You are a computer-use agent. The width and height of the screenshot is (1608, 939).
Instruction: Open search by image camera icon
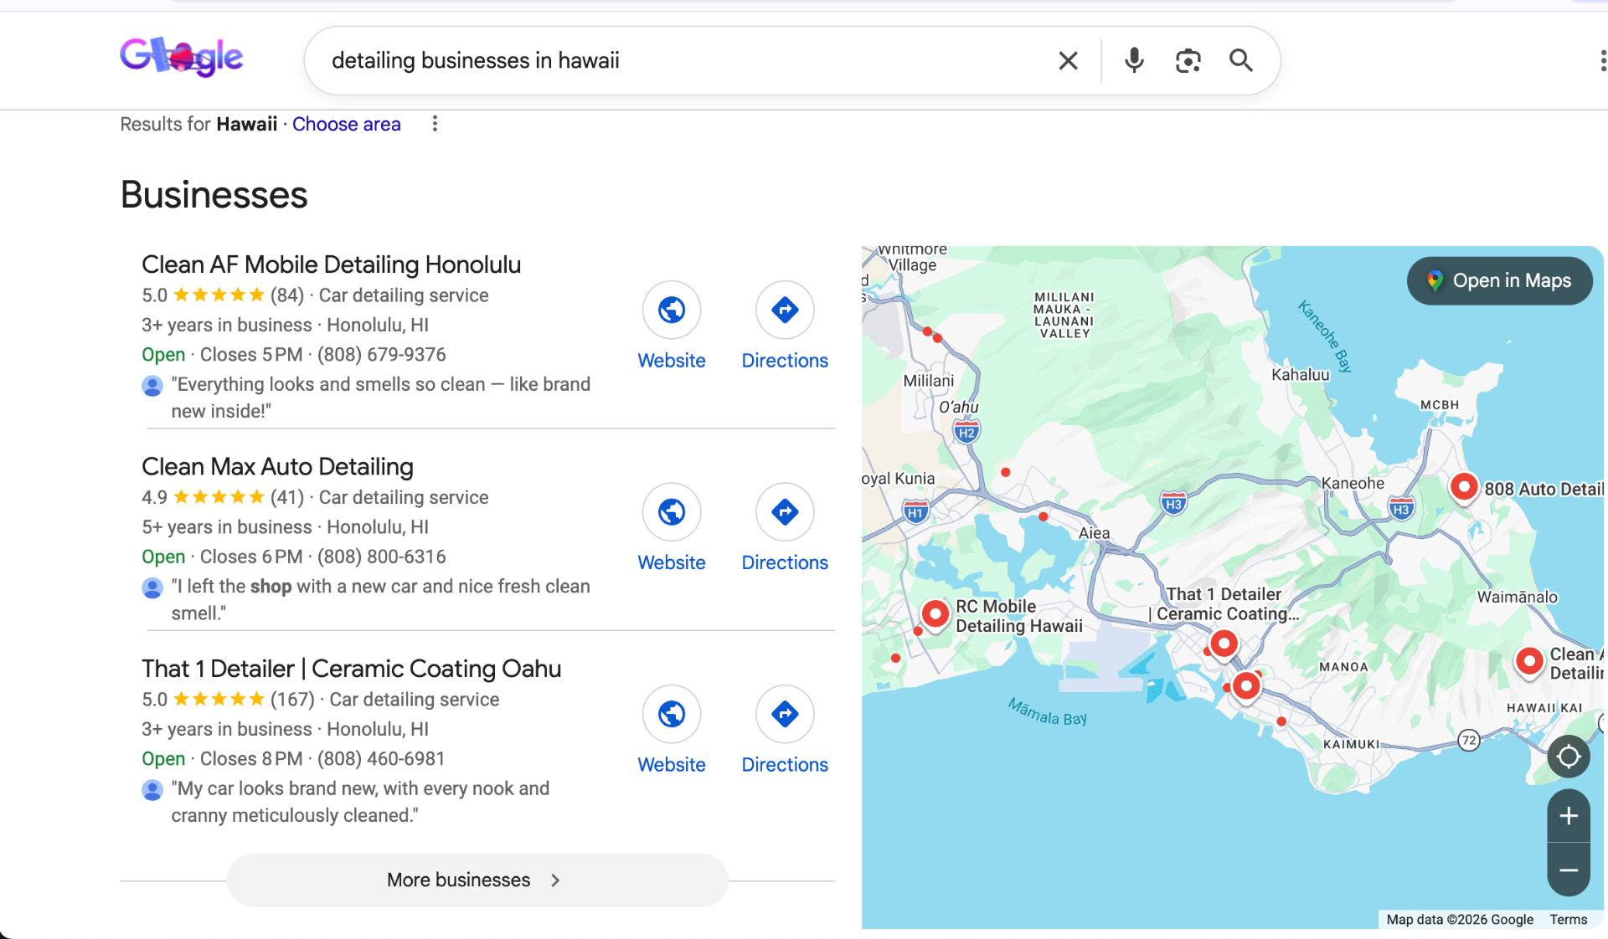tap(1188, 60)
